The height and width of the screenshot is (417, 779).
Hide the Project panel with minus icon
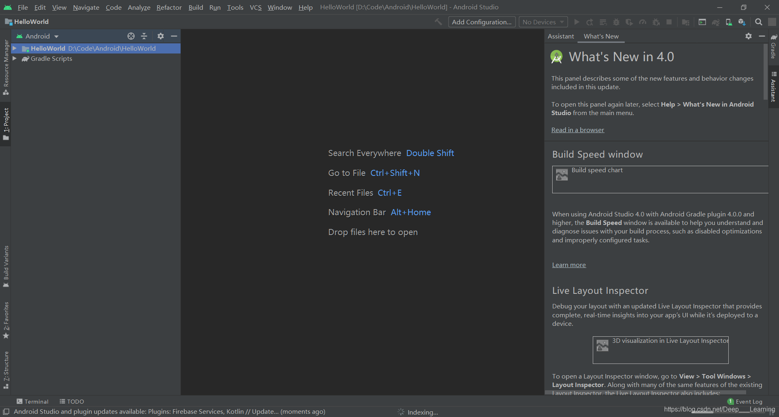(174, 36)
